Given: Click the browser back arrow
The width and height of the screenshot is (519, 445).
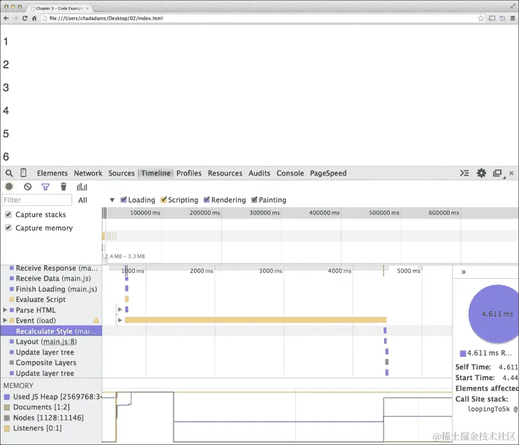Looking at the screenshot, I should (6, 18).
